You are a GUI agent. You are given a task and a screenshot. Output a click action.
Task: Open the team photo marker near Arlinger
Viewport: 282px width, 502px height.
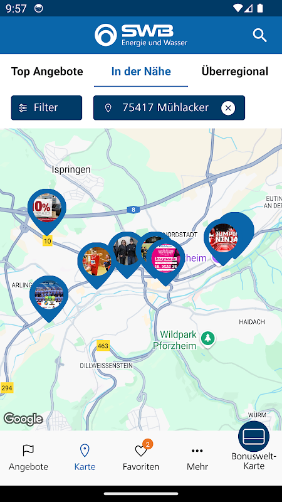tap(49, 296)
